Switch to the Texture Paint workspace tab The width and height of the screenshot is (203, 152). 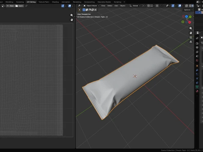[44, 2]
